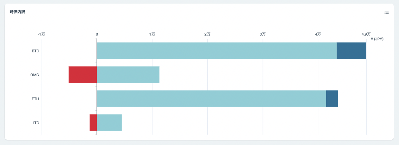Open the list menu icon top right

pos(387,12)
